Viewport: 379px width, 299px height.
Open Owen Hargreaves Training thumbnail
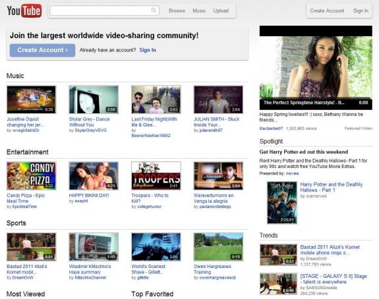click(218, 246)
